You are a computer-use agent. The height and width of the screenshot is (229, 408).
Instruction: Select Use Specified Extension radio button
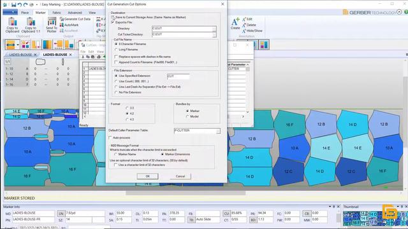pos(116,76)
